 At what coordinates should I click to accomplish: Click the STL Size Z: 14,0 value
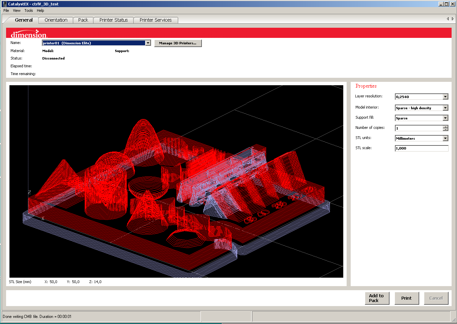(x=95, y=282)
